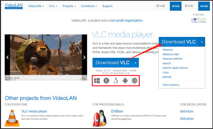Click the Partners label
Screen dimensions: 213x129
point(198,15)
